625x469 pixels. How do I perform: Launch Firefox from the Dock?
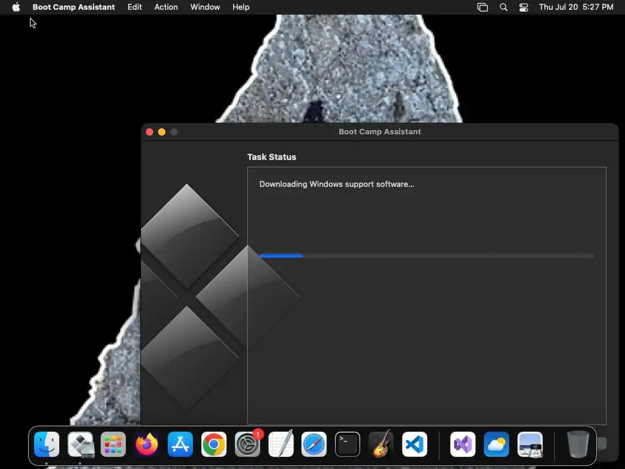click(x=147, y=445)
